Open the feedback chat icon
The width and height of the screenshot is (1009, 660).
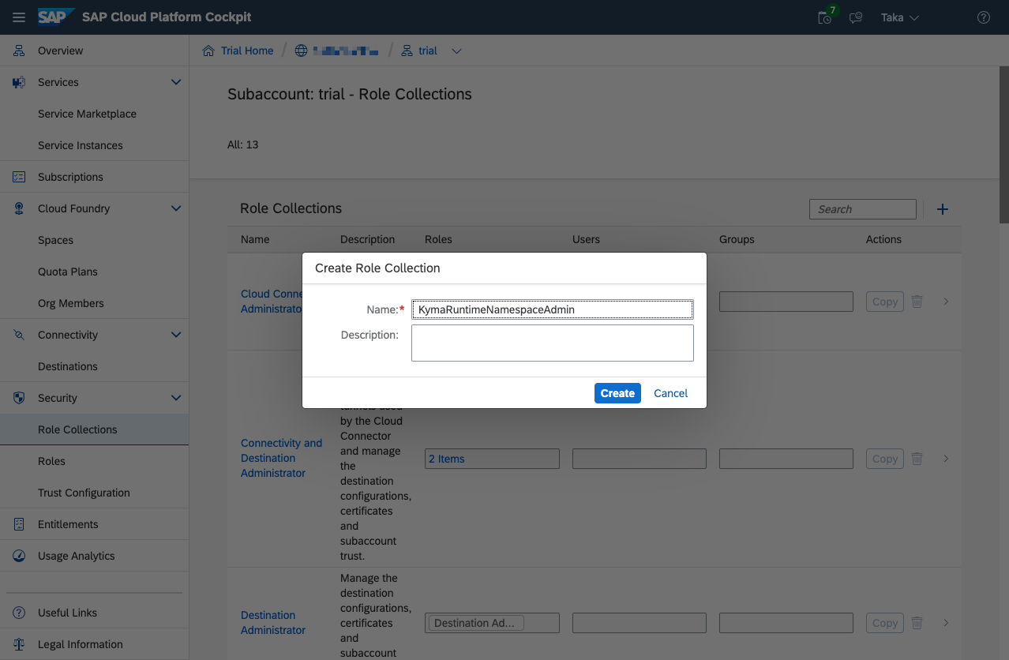click(x=856, y=17)
